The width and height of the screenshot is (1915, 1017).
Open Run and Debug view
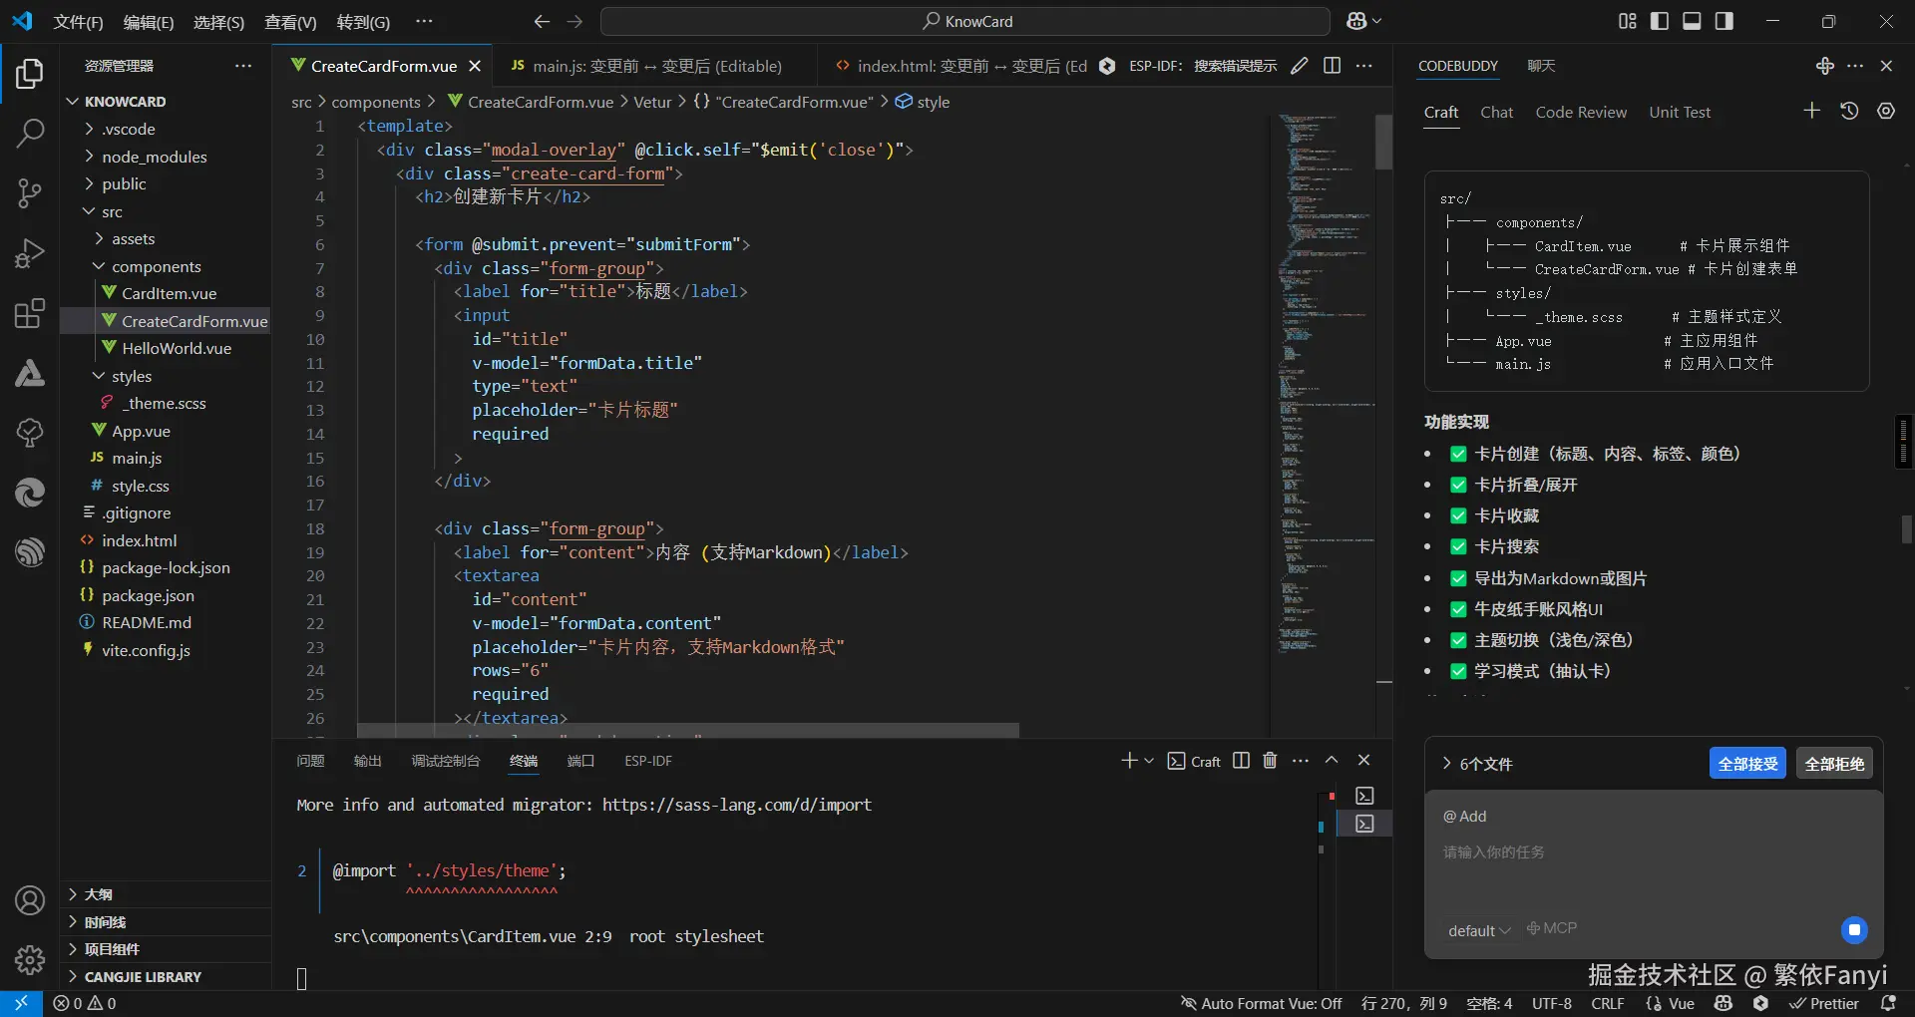(x=30, y=254)
